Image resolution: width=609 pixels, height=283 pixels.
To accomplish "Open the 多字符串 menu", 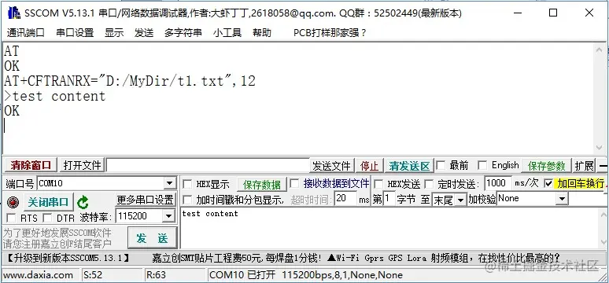I will tap(183, 32).
